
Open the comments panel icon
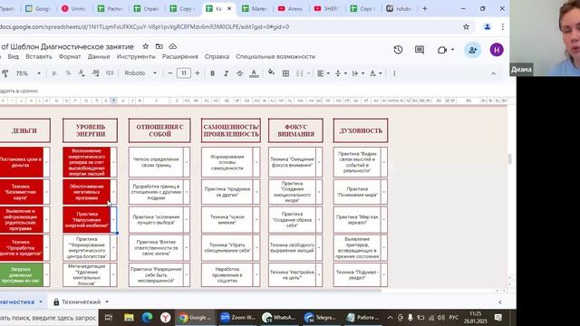click(420, 50)
